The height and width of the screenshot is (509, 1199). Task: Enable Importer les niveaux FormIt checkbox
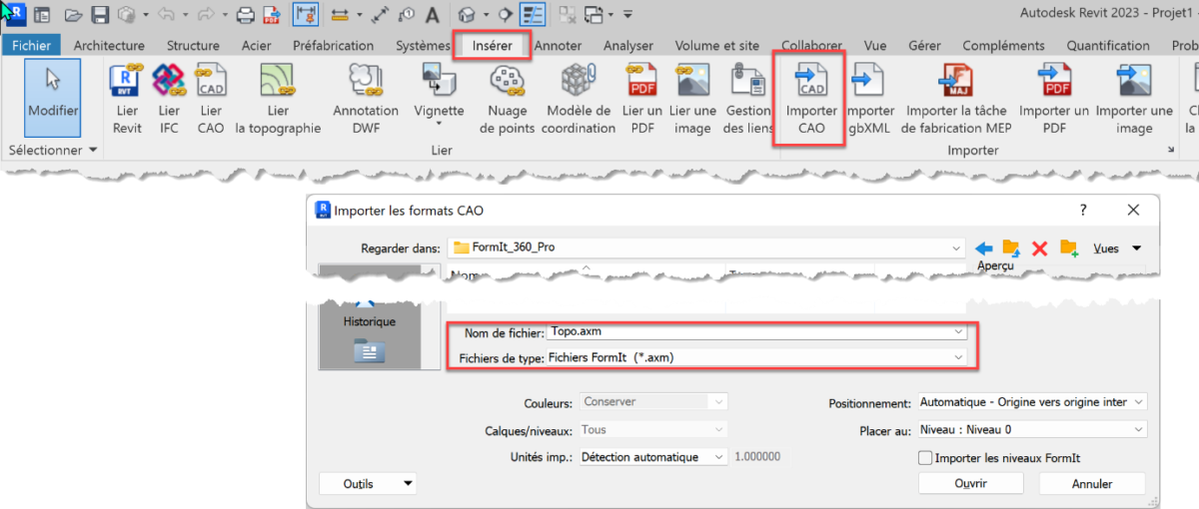(x=925, y=458)
